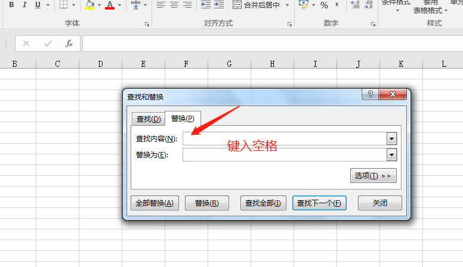Select column G header
The height and width of the screenshot is (267, 463).
(x=230, y=64)
